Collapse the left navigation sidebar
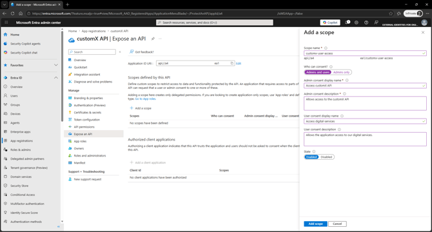Viewport: 432px width, 232px height. [x=59, y=226]
